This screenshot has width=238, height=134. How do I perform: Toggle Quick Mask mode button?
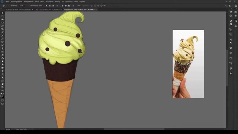pos(3,100)
